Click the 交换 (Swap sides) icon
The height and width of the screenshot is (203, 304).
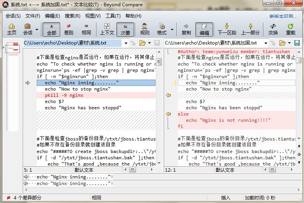(273, 29)
